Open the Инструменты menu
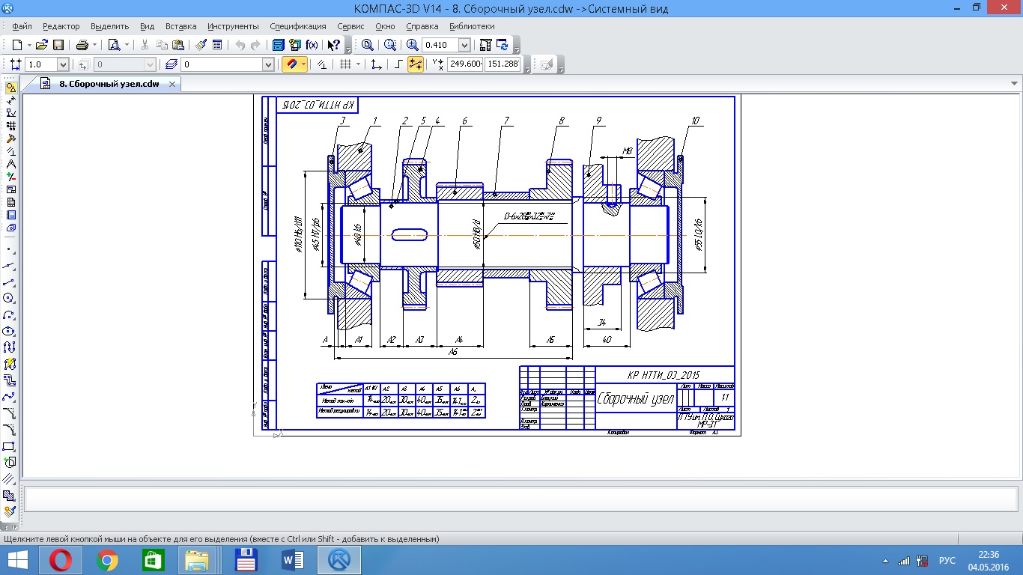Image resolution: width=1023 pixels, height=575 pixels. pos(234,26)
